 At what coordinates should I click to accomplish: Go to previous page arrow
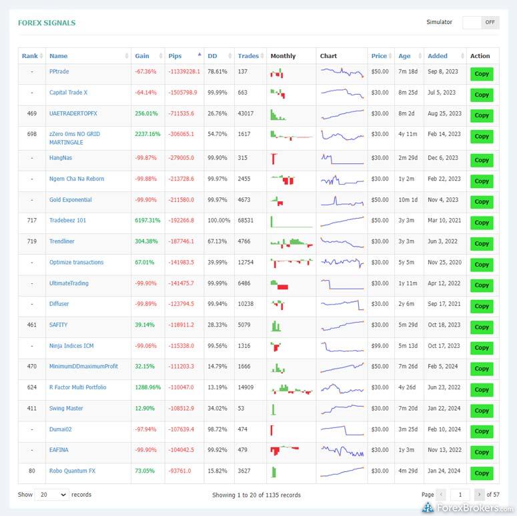441,495
